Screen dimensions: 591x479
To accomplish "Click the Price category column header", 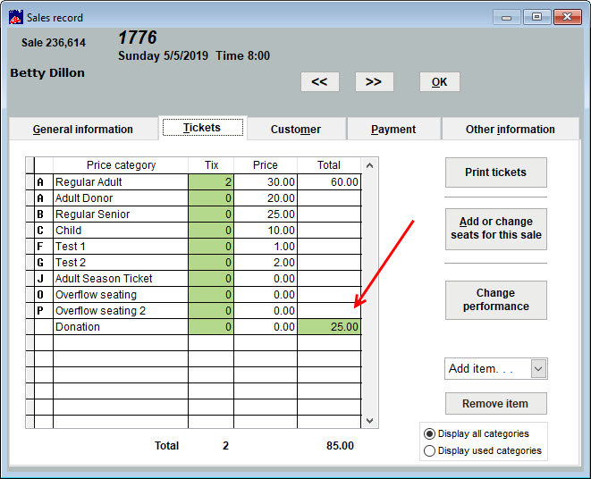I will click(121, 165).
